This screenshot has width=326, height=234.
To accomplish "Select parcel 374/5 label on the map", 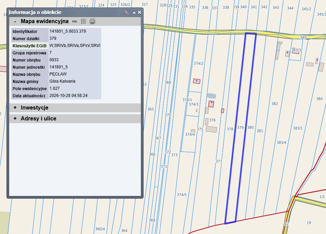I will 181,195.
